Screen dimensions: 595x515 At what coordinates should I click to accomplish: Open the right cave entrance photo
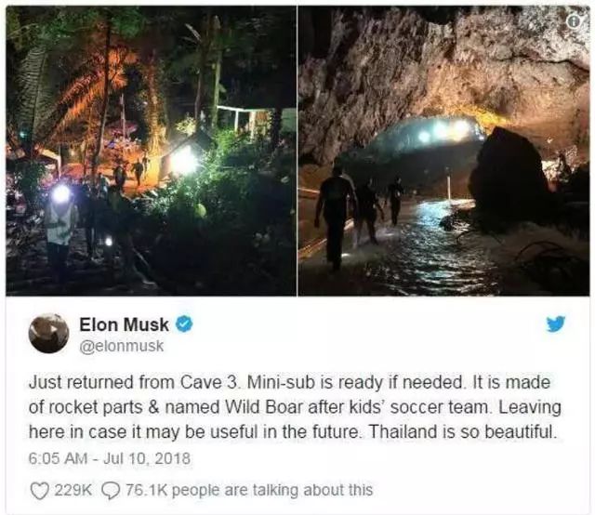(x=444, y=151)
